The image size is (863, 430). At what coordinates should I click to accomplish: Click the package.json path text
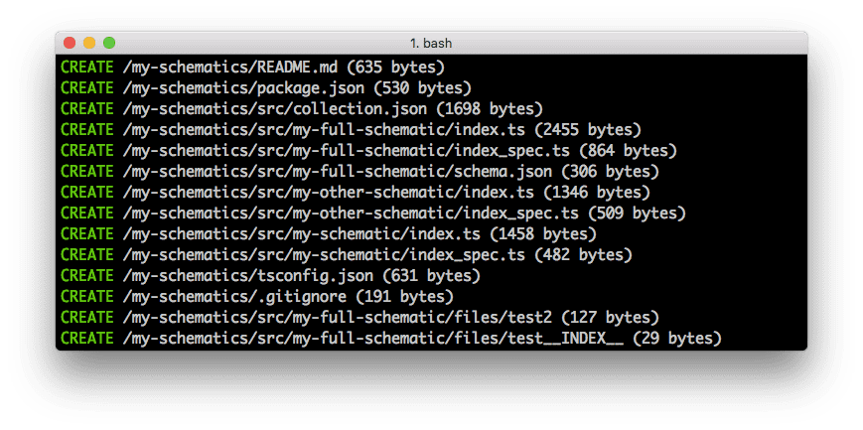pos(244,88)
